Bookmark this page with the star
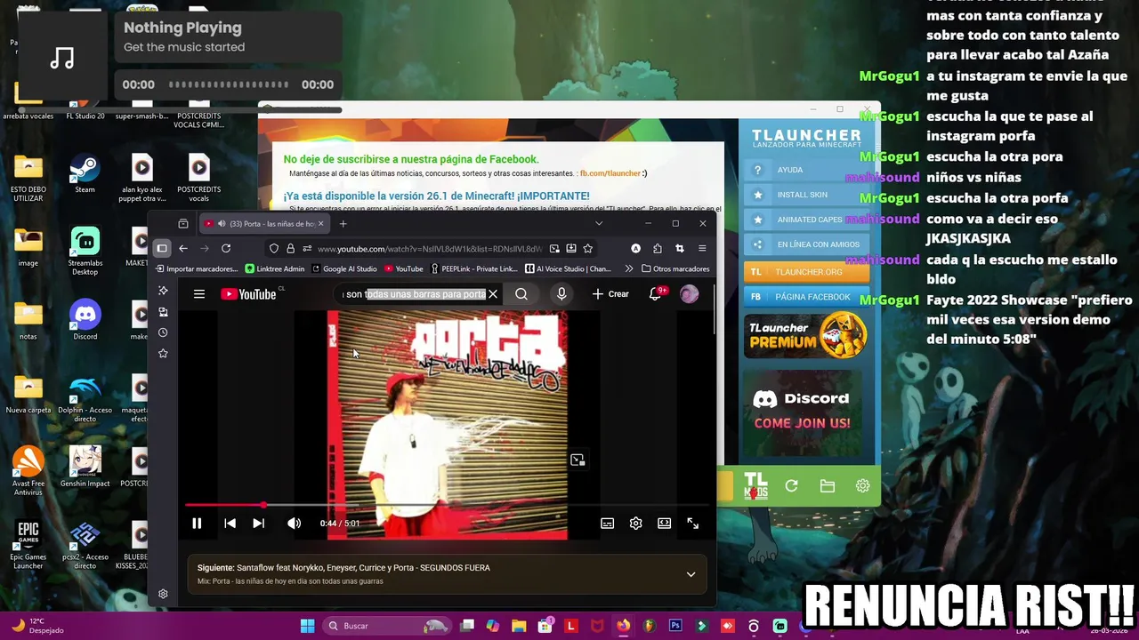Screen dimensions: 1139x640 tap(588, 249)
